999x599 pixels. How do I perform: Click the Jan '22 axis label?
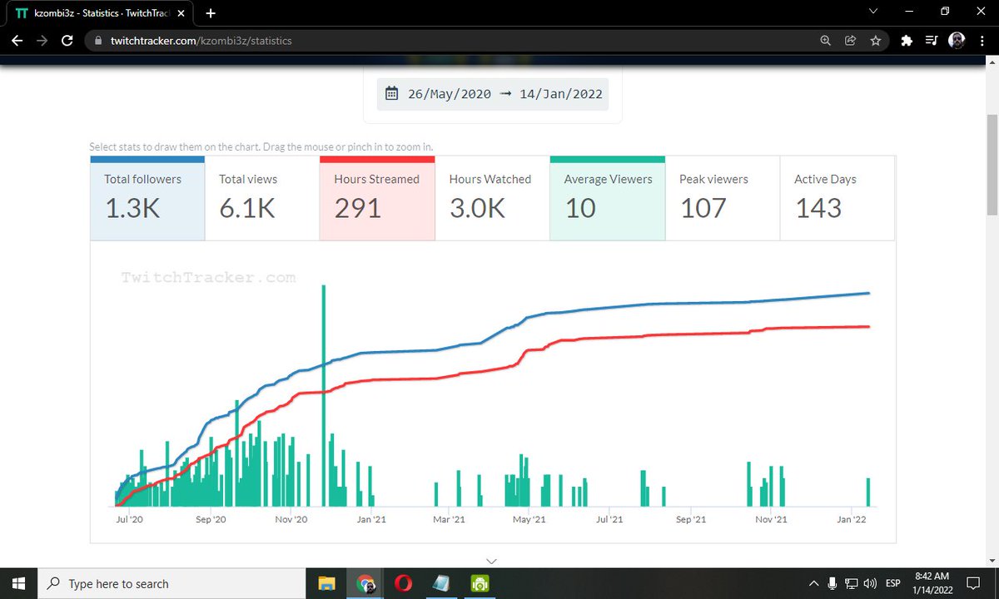(851, 519)
